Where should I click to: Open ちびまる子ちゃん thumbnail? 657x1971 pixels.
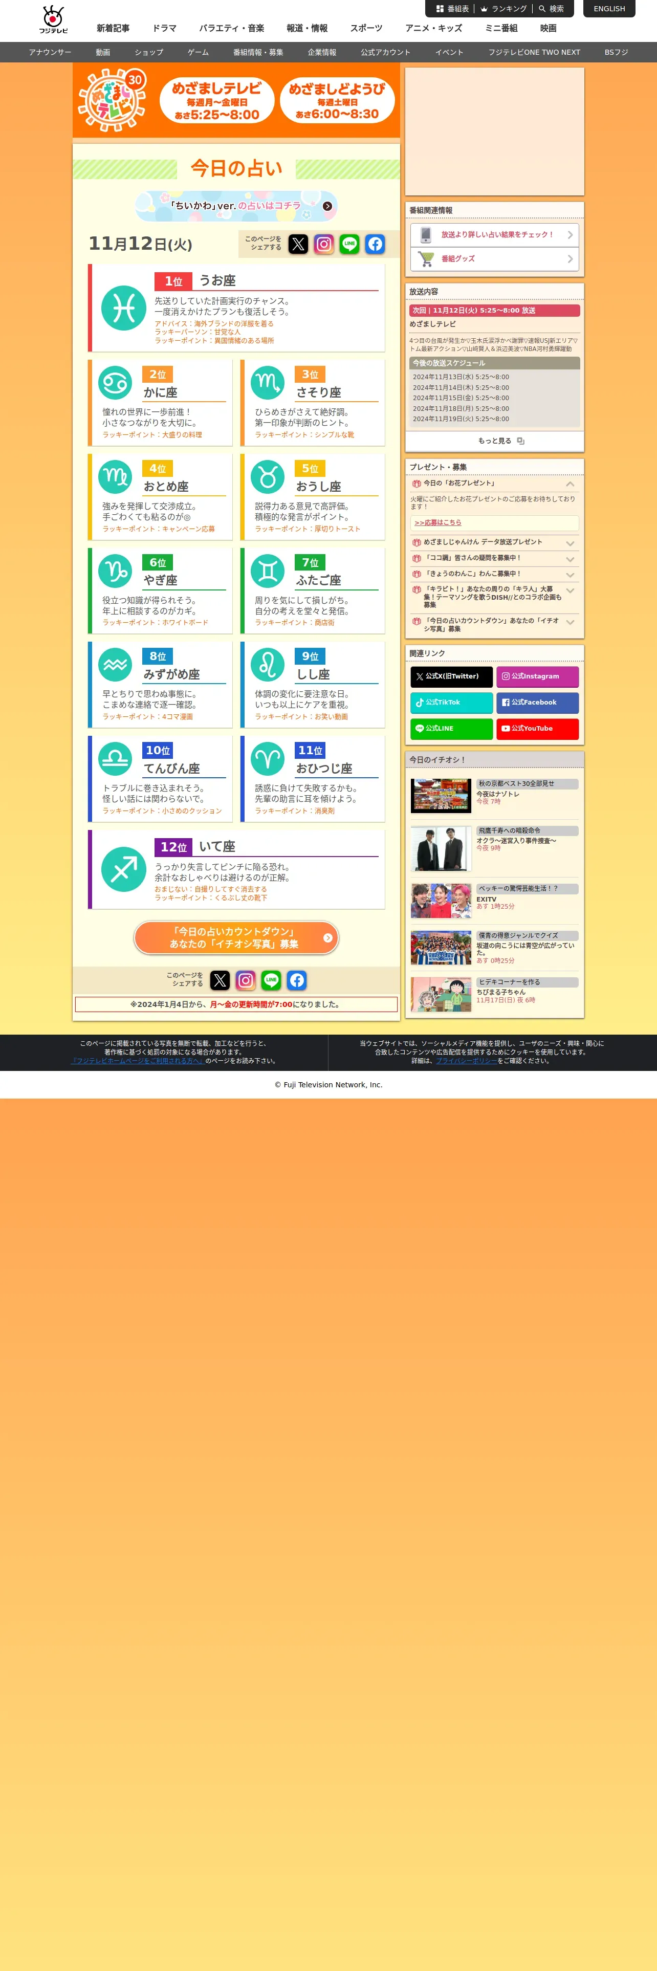click(441, 995)
